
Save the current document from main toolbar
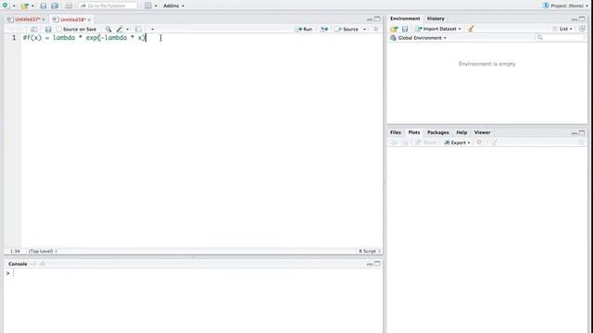[x=44, y=6]
